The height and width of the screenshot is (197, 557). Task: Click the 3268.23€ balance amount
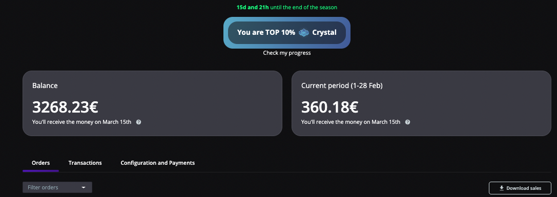point(66,107)
